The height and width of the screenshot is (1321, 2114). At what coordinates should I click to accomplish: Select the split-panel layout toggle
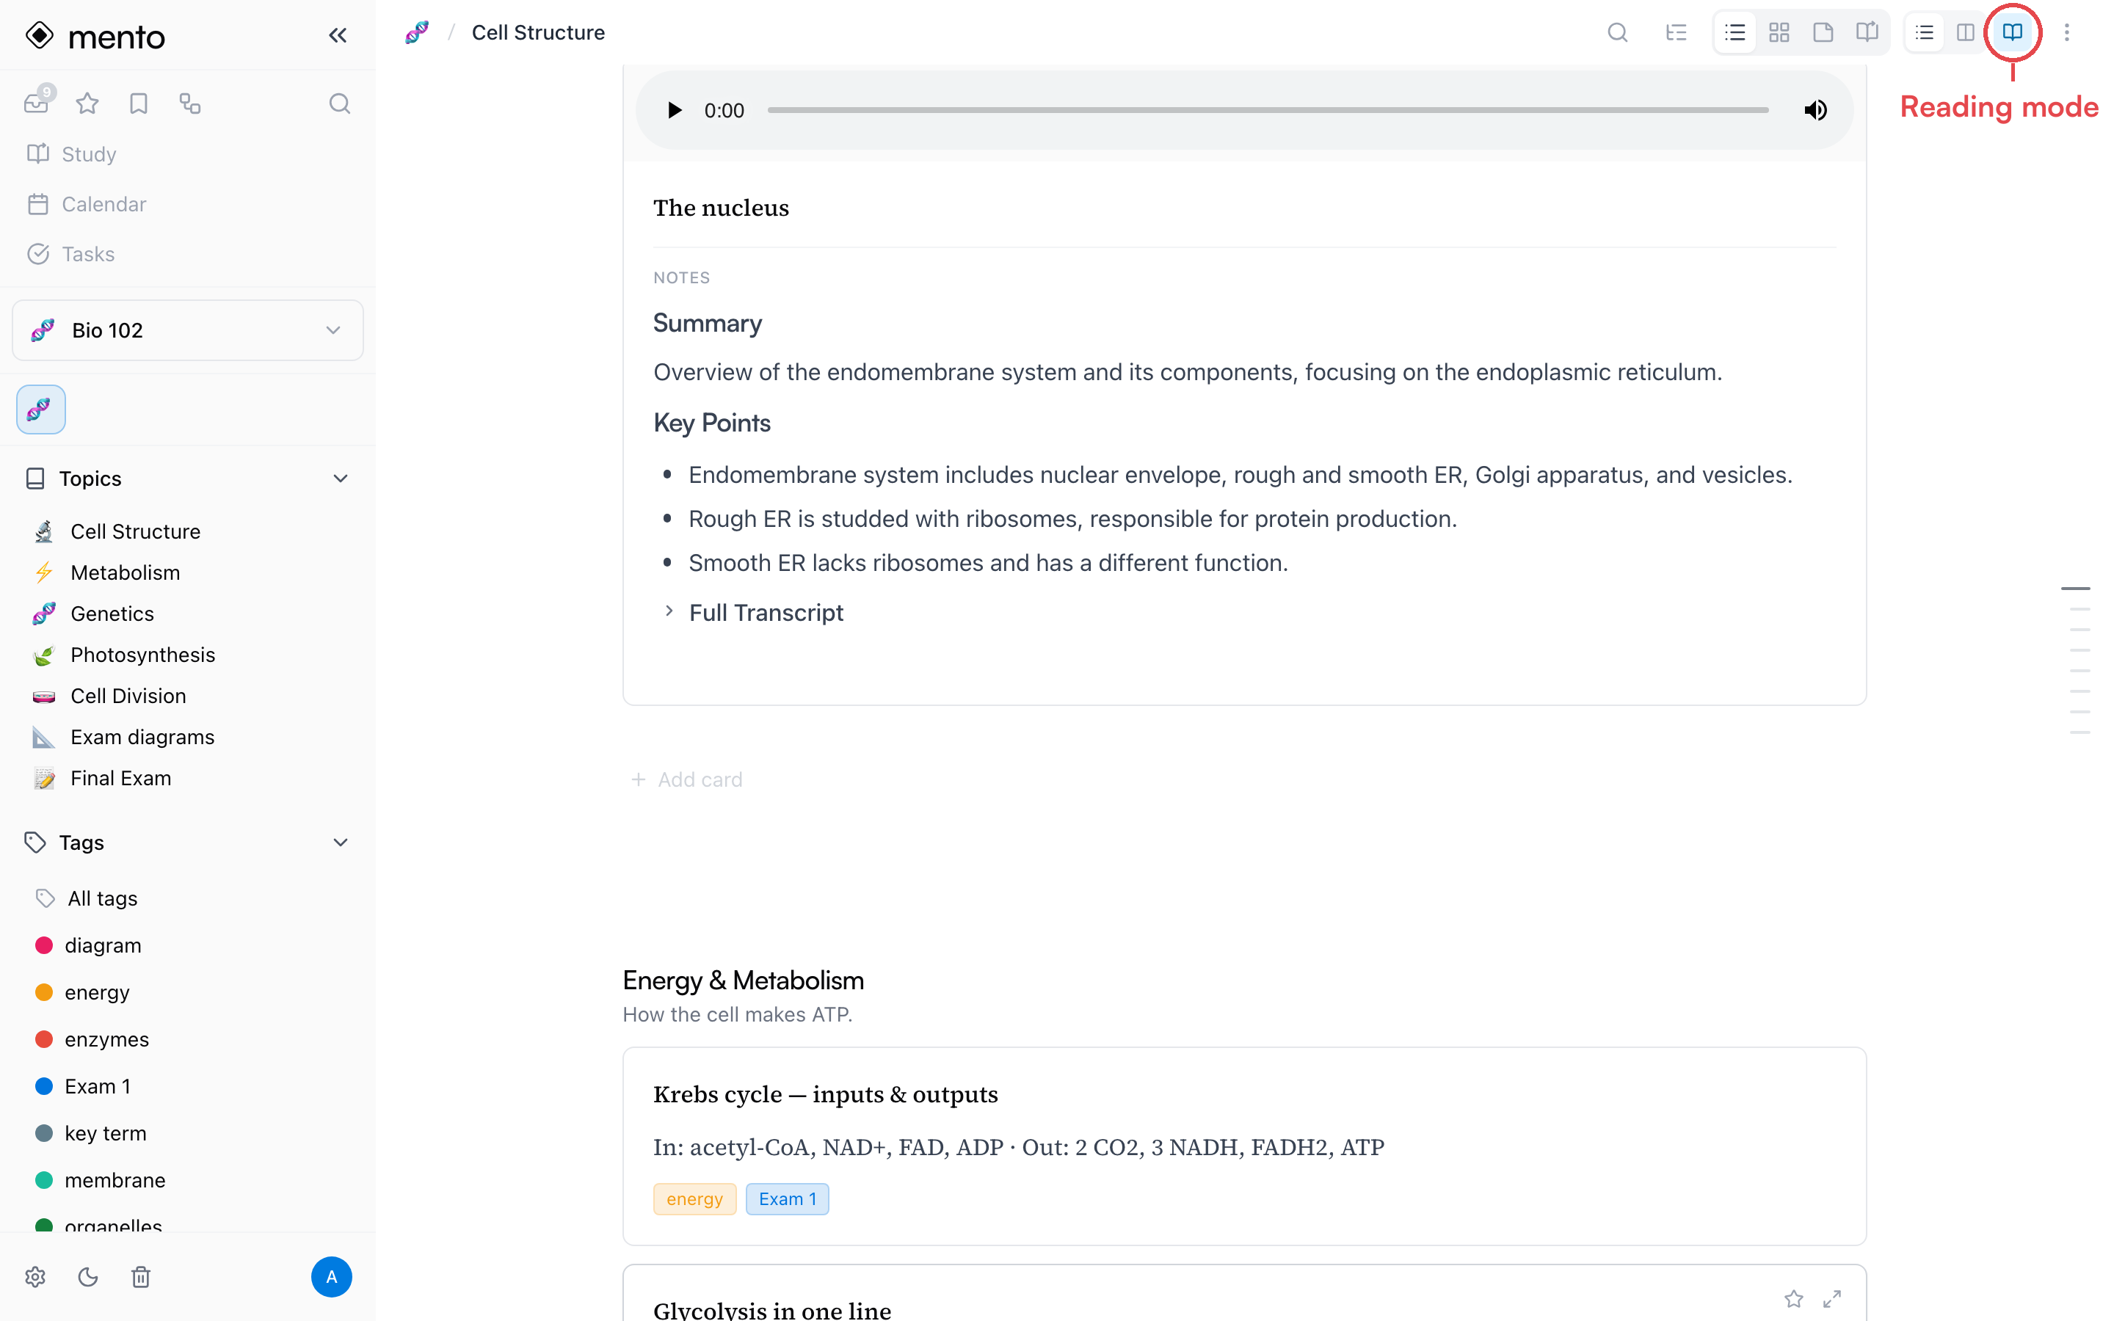pyautogui.click(x=1966, y=32)
